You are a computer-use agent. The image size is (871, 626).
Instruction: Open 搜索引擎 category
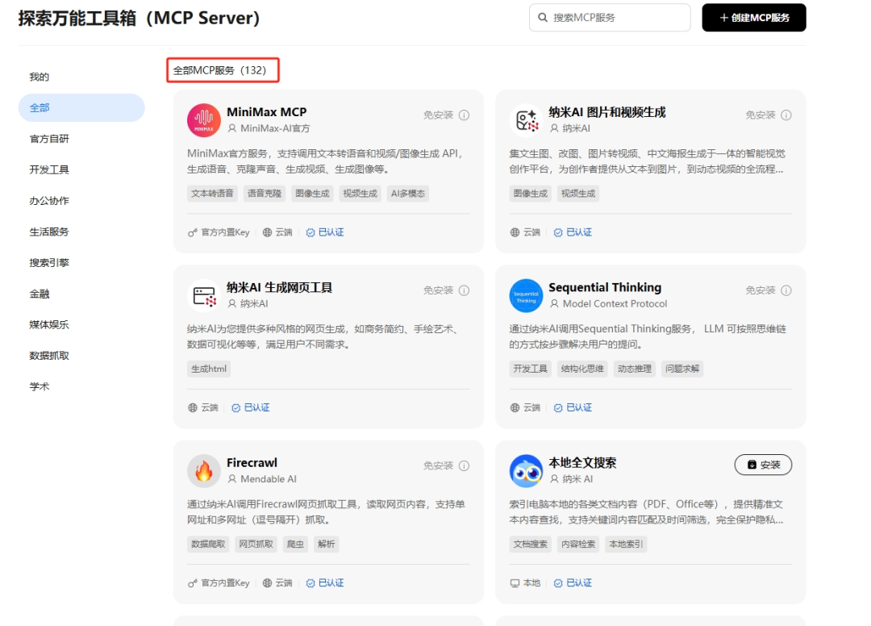[49, 263]
